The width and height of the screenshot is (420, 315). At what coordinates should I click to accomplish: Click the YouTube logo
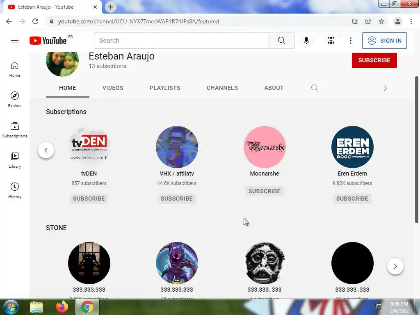click(x=48, y=41)
